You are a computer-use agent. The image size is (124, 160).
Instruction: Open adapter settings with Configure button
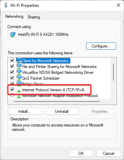click(101, 46)
